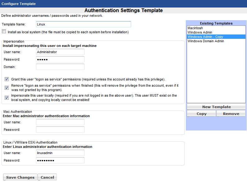Click the Remove template button
Image resolution: width=247 pixels, height=183 pixels.
point(231,114)
